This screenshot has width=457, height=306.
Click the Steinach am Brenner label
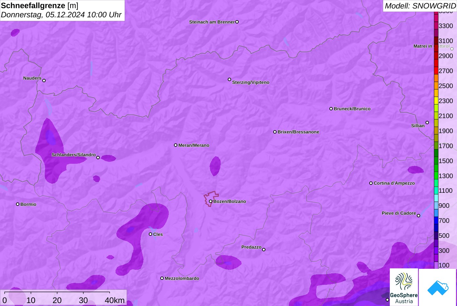tap(212, 22)
